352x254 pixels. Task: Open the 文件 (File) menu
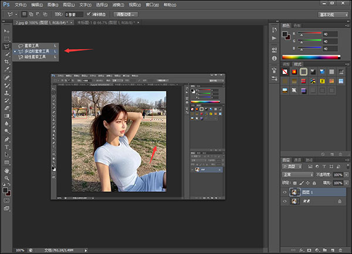[x=21, y=4]
